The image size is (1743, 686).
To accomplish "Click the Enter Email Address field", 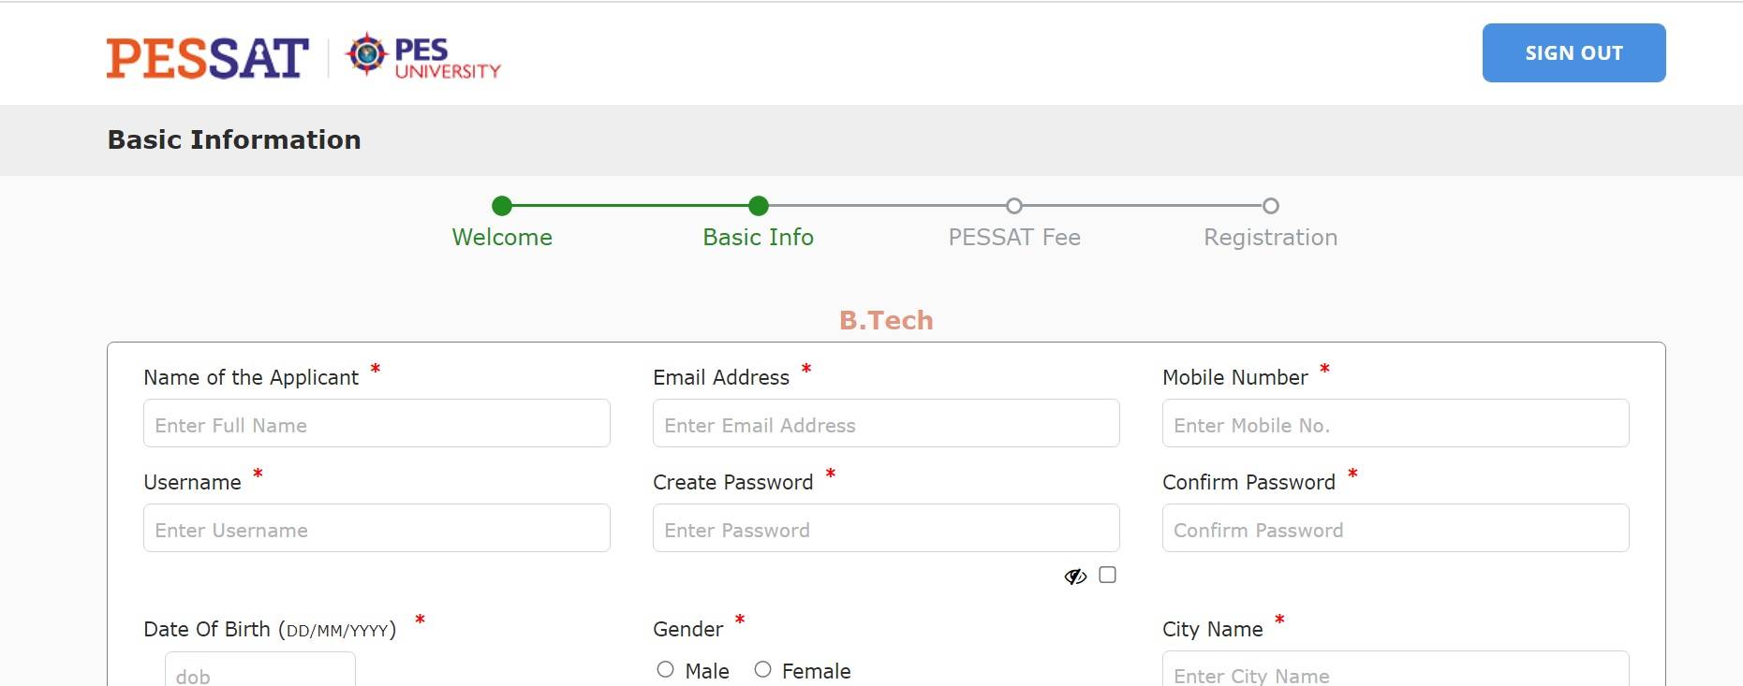I will pyautogui.click(x=885, y=424).
